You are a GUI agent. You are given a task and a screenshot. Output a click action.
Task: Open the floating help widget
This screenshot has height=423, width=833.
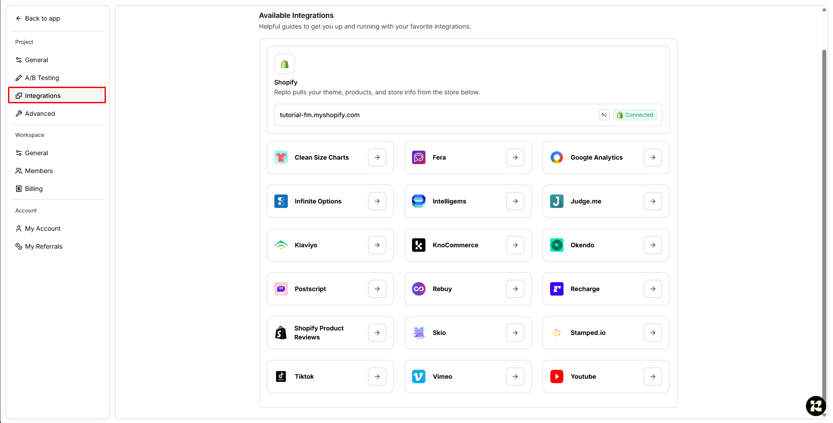pos(816,406)
